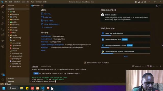Open Explorer views and more actions menu
Screen dimensions: 163x91
[x=27, y=6]
